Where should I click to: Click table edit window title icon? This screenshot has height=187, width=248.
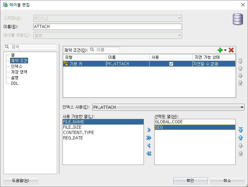[x=5, y=5]
